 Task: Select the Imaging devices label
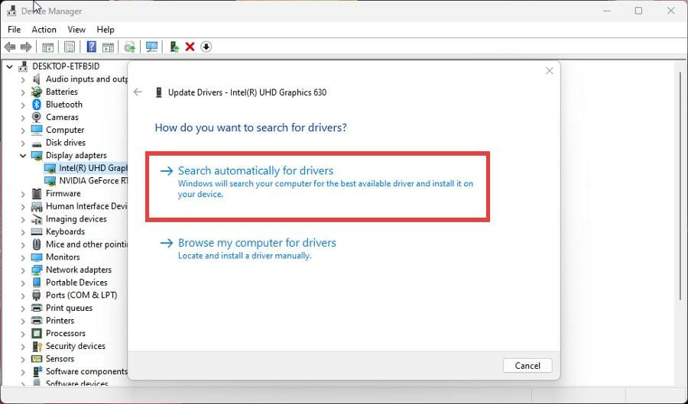coord(76,219)
